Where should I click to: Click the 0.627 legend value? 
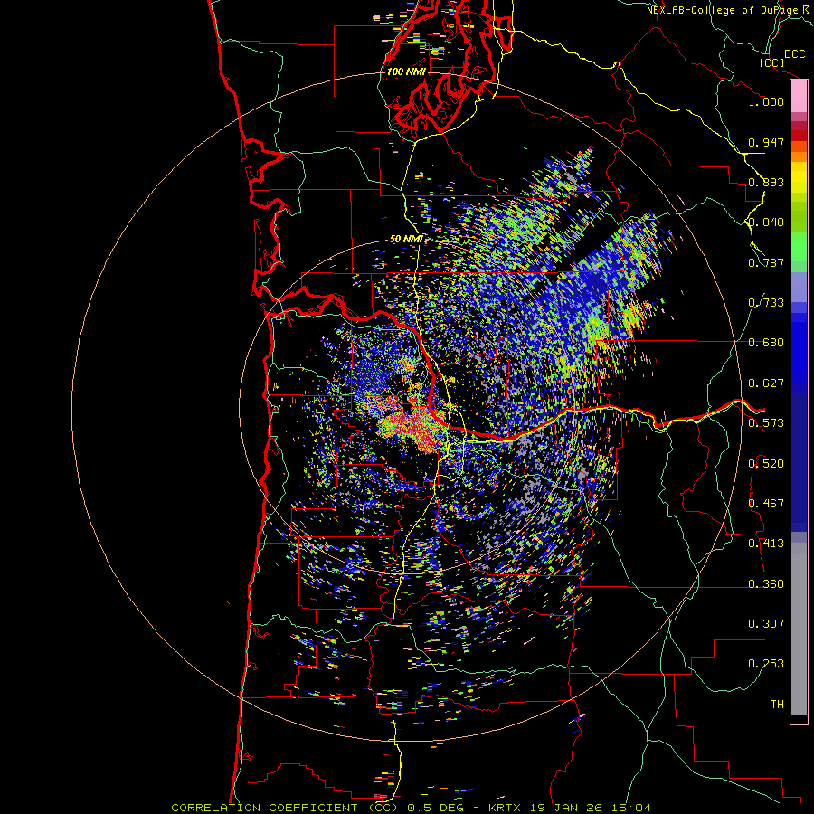click(x=766, y=383)
